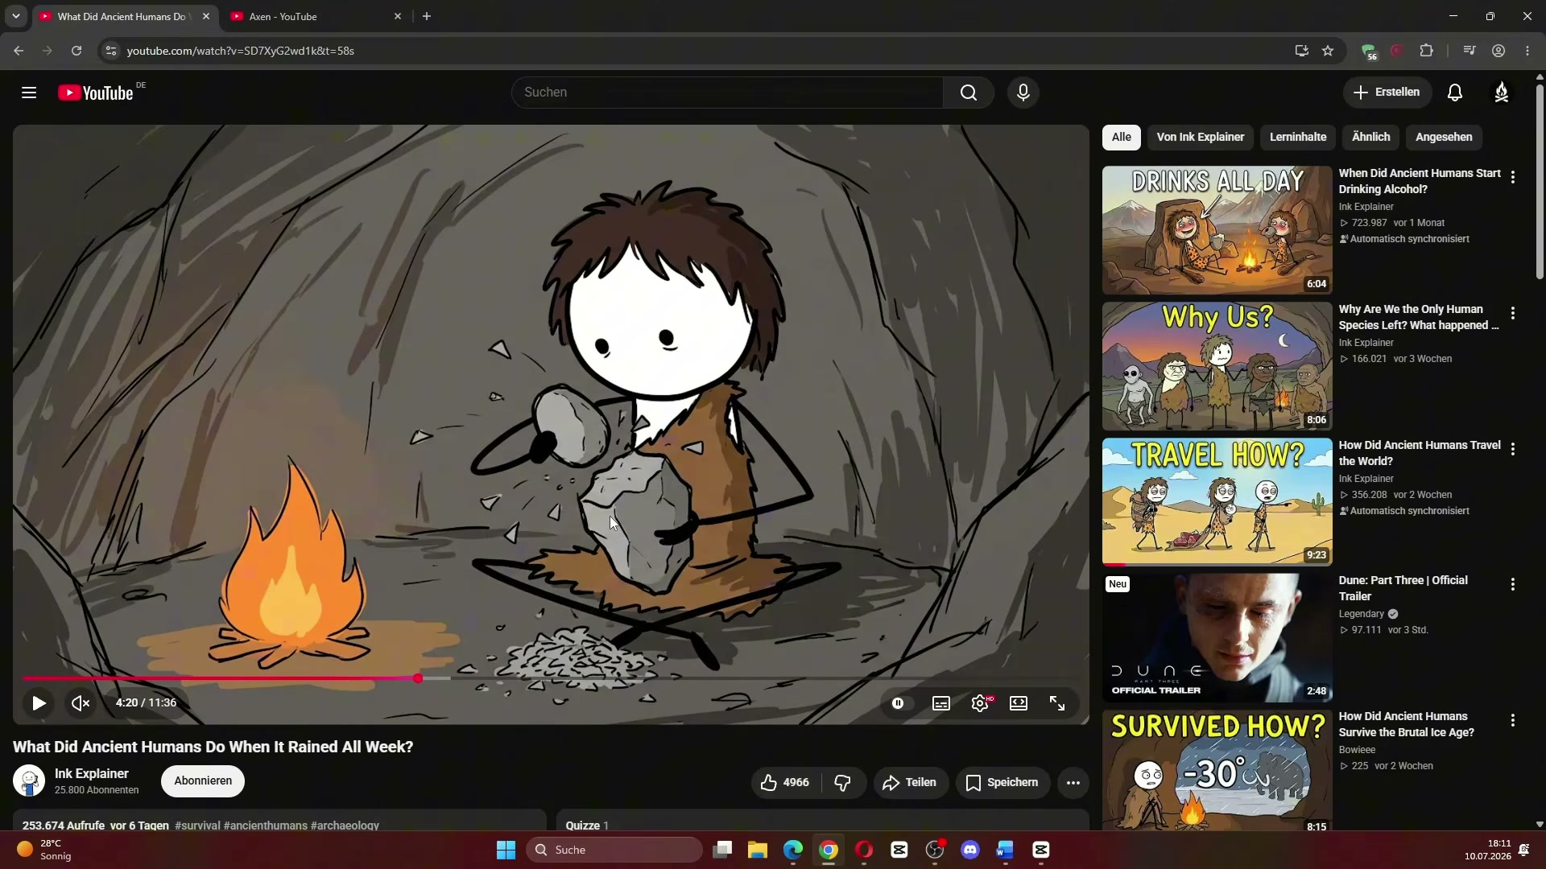
Task: Enter full screen mode
Action: (1057, 703)
